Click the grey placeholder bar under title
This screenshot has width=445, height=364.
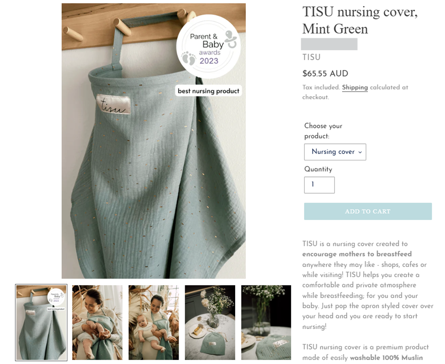tap(329, 44)
